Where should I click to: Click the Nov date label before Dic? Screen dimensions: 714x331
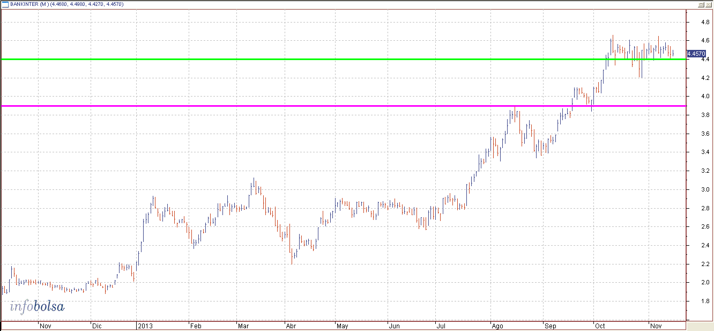click(x=46, y=326)
